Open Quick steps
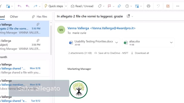Image resolution: width=184 pixels, height=103 pixels. (54, 6)
